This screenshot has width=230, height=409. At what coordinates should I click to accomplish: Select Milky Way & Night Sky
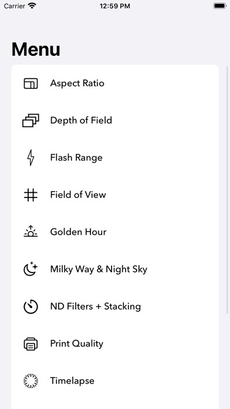click(x=115, y=269)
